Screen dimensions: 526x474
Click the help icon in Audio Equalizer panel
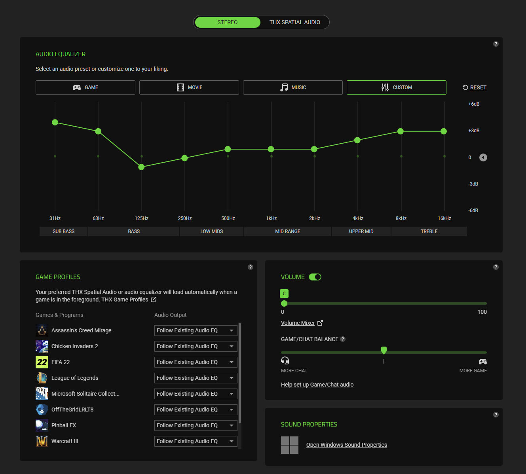point(496,44)
